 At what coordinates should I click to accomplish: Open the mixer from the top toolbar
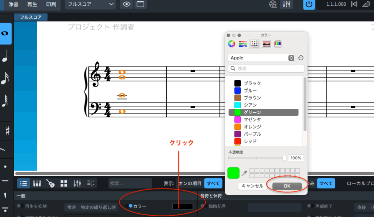286,4
